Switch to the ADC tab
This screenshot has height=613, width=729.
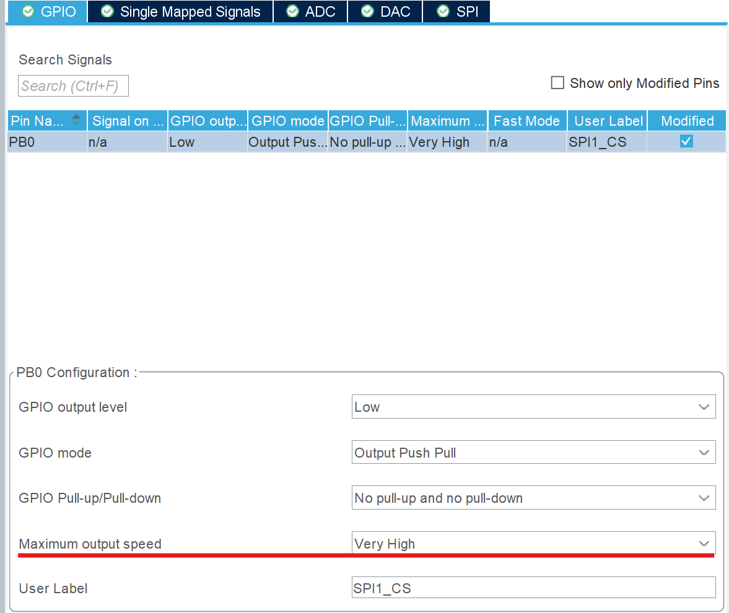point(310,11)
